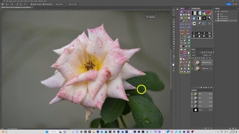
Task: Select the Move tool
Action: (174, 10)
